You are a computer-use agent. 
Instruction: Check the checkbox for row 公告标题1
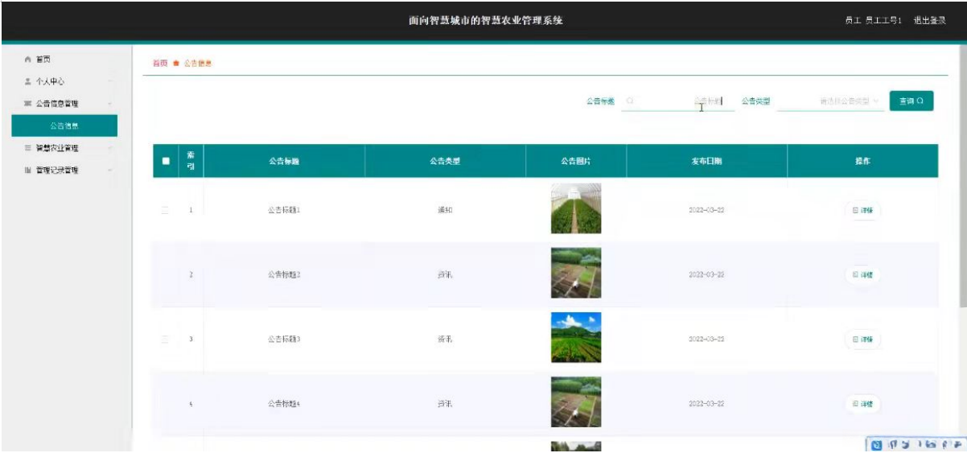tap(166, 210)
